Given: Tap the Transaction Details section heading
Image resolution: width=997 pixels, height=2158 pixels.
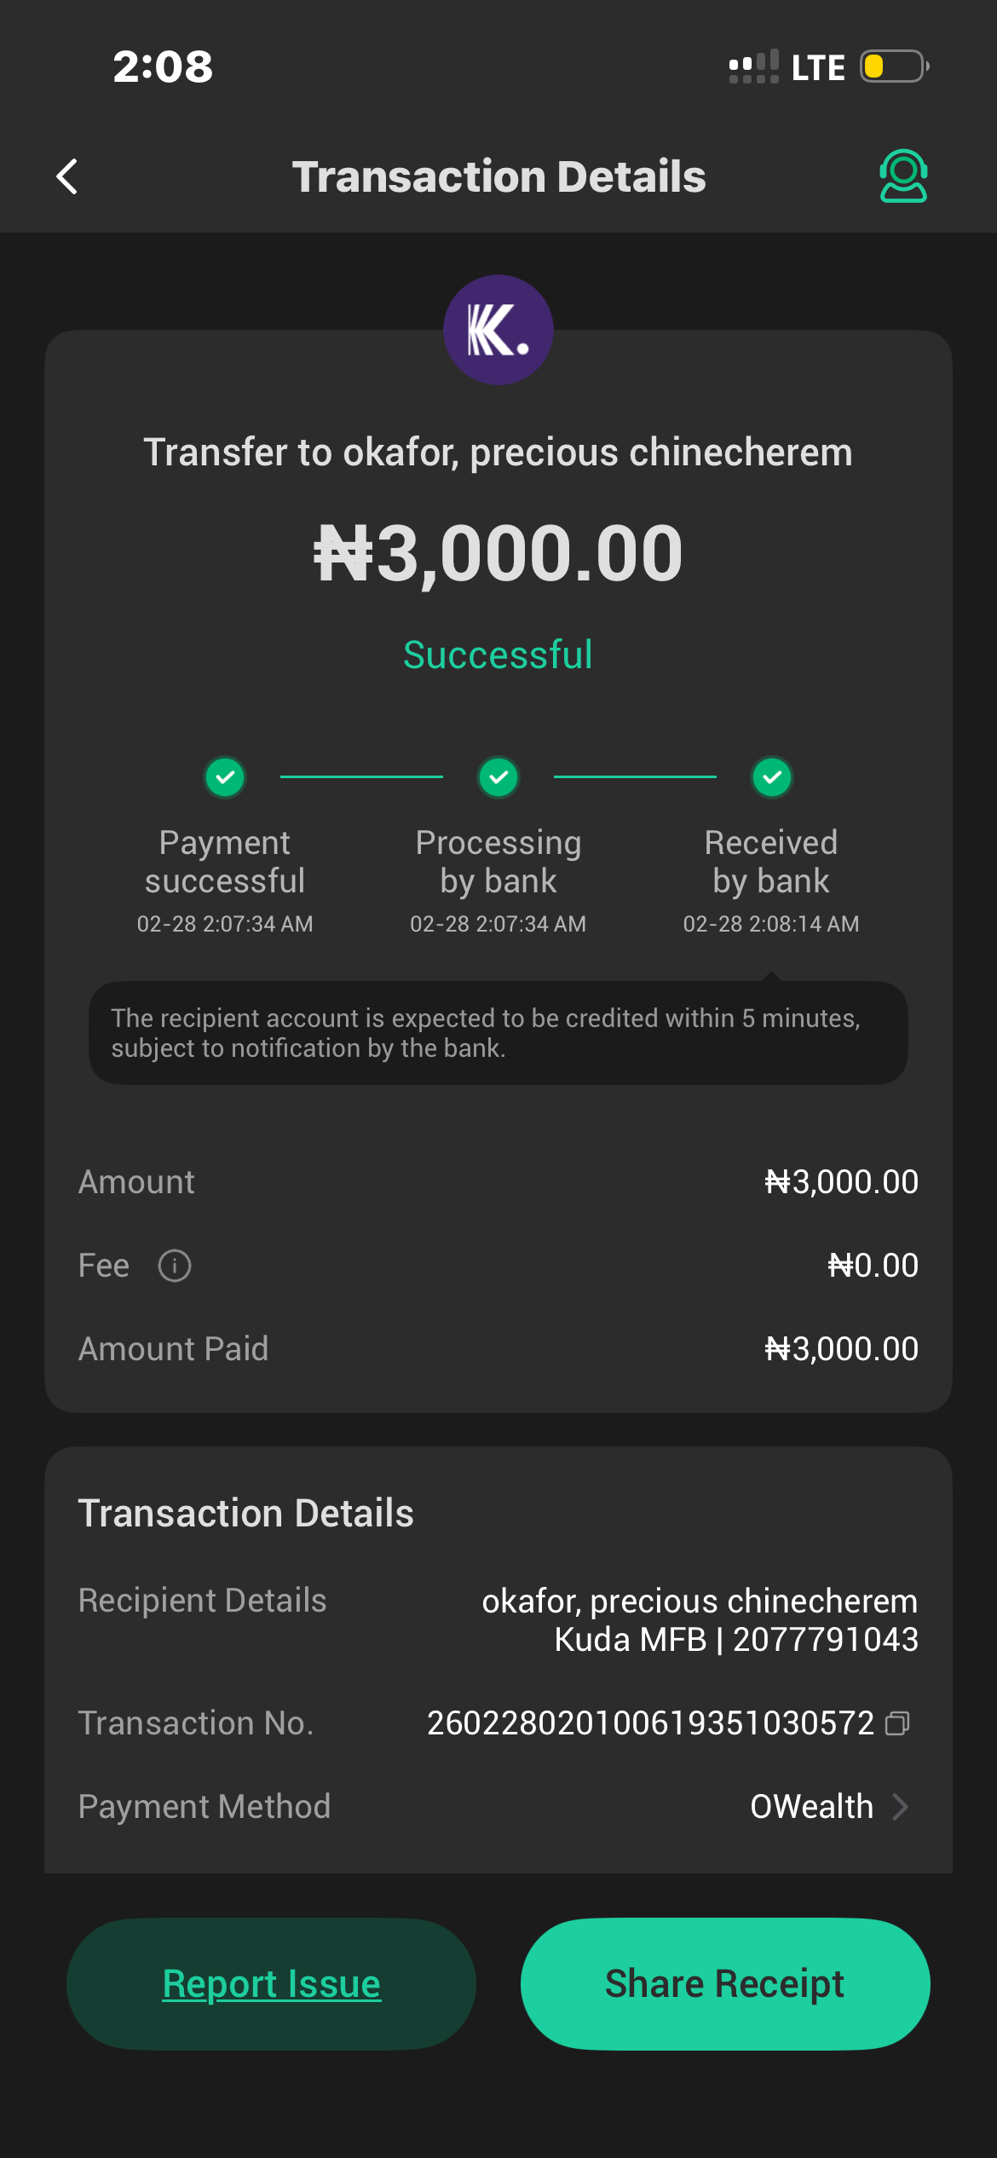Looking at the screenshot, I should click(x=245, y=1514).
